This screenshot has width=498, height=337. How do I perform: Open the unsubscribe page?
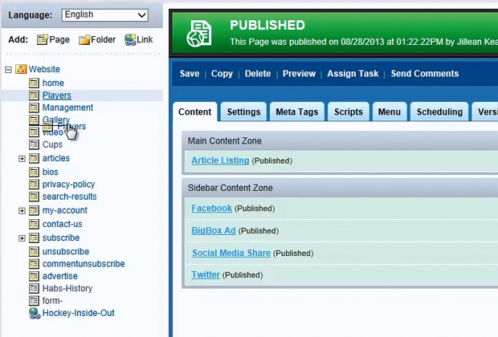66,252
